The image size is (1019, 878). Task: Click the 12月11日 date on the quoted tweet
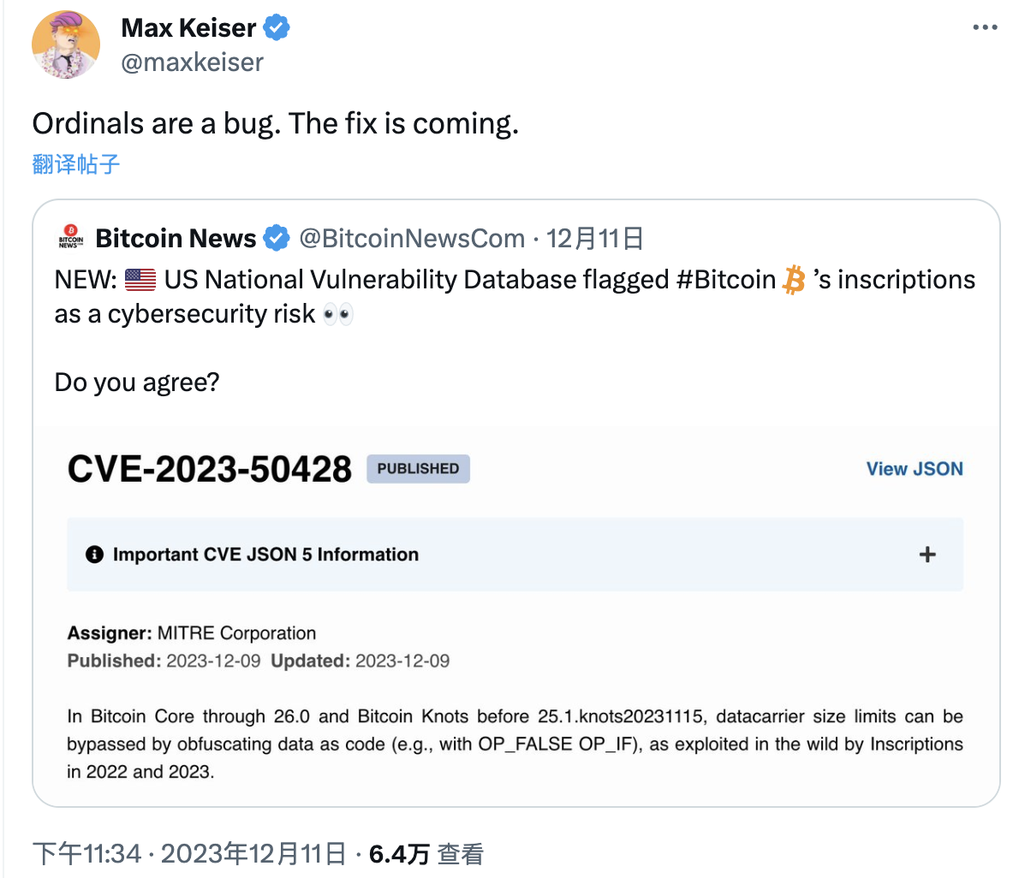pyautogui.click(x=594, y=238)
